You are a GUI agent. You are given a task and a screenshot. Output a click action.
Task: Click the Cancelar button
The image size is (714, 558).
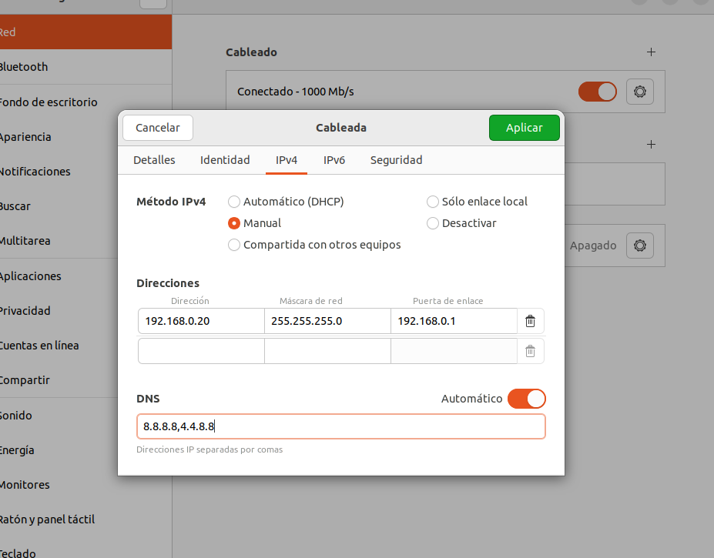[x=158, y=128]
